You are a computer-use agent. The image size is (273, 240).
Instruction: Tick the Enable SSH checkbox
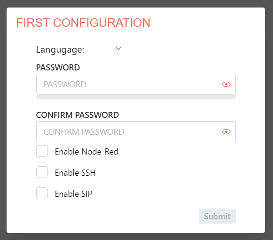tap(42, 172)
